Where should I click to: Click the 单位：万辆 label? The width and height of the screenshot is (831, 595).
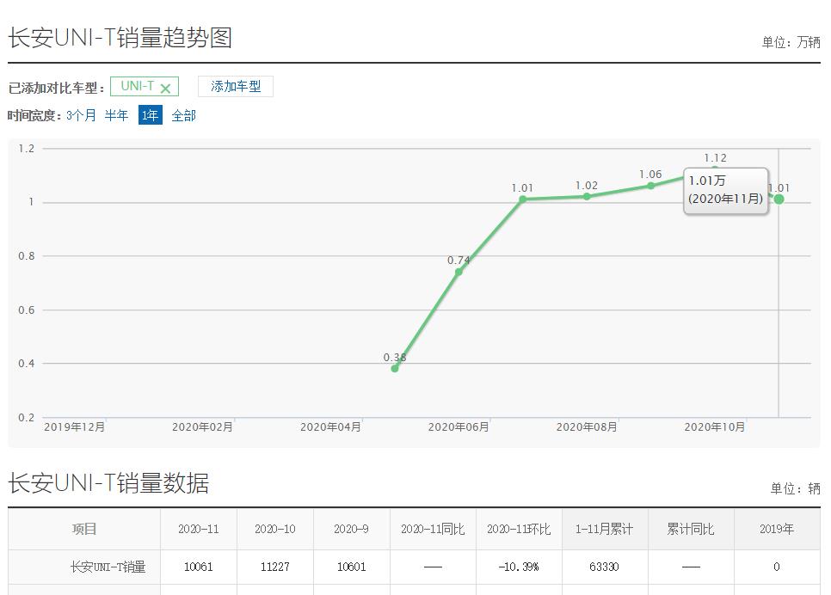coord(791,42)
